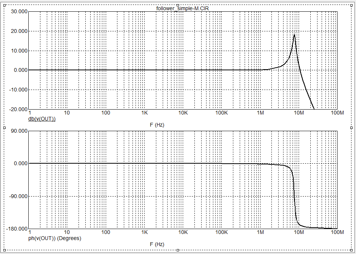Click the 1K frequency label under the phase plot
The width and height of the screenshot is (356, 254).
tap(144, 232)
